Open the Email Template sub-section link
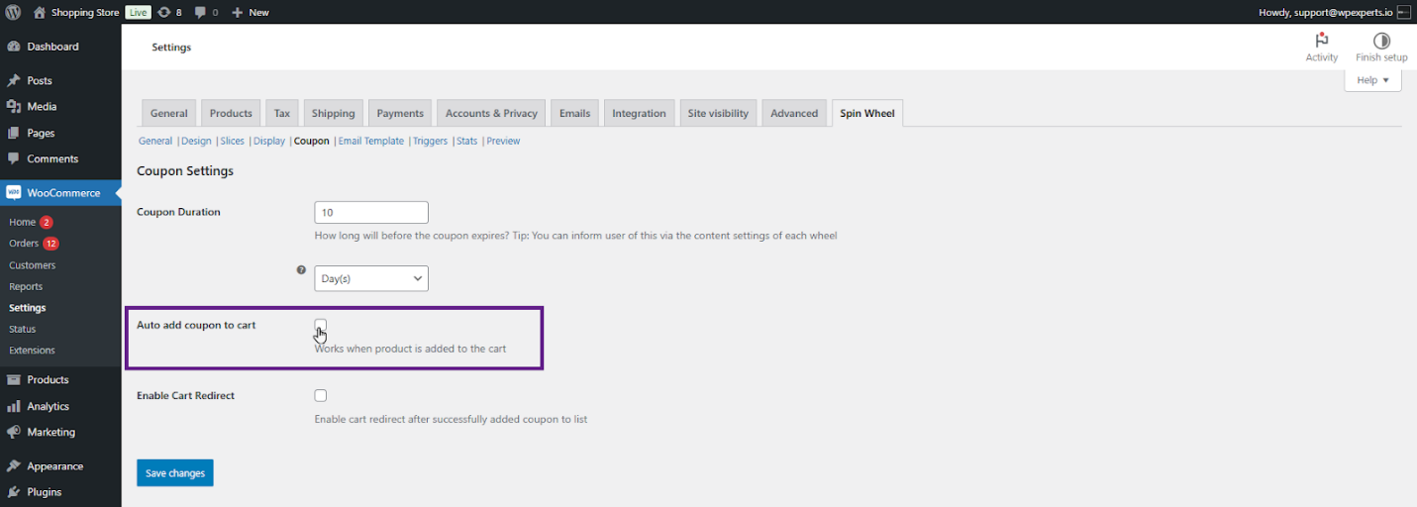This screenshot has width=1417, height=507. point(371,141)
